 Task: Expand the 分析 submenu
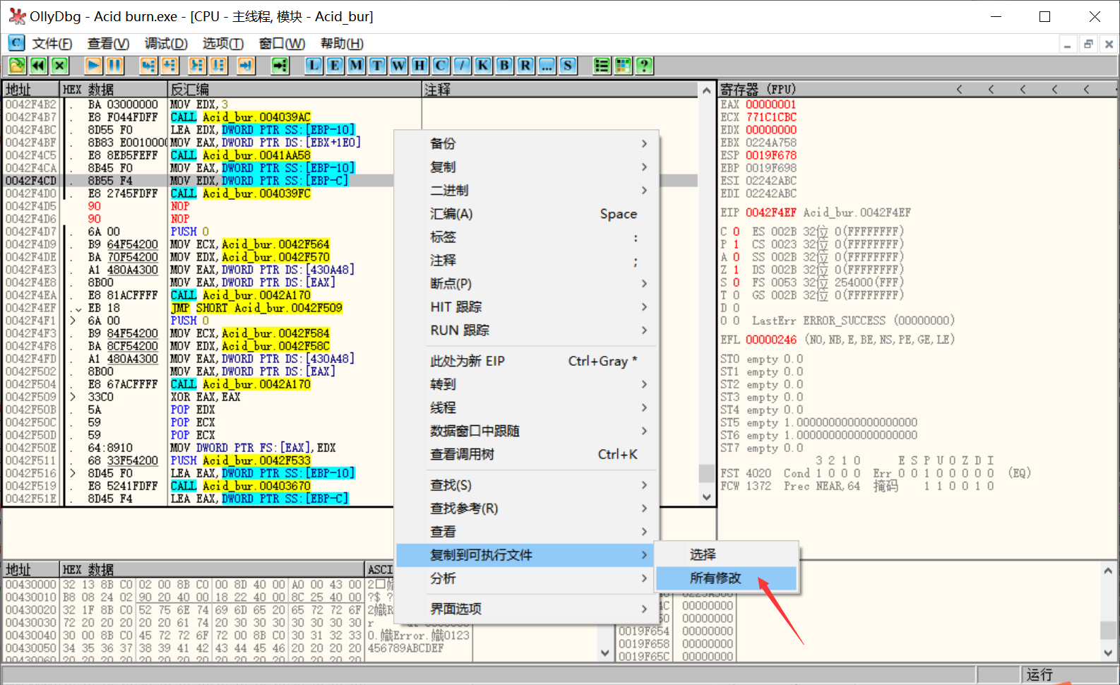pyautogui.click(x=527, y=578)
